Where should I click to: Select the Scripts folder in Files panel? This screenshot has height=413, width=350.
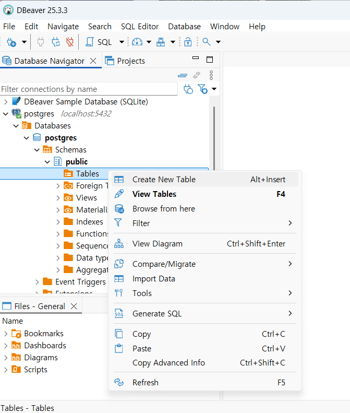(x=35, y=370)
